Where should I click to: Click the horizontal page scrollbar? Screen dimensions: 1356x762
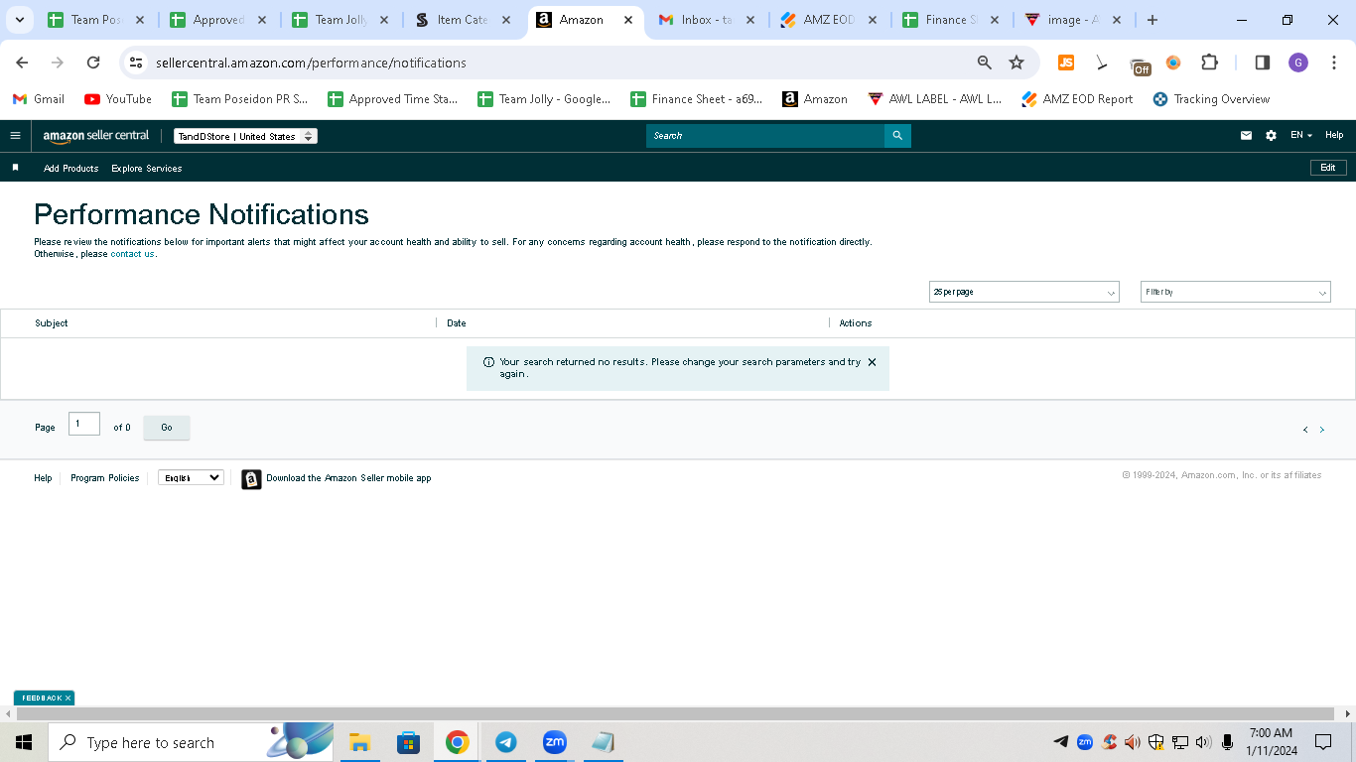675,714
